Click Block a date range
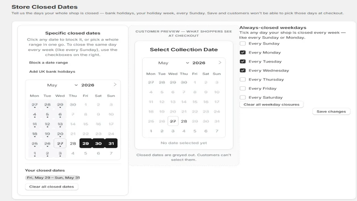This screenshot has width=357, height=201. 49,63
